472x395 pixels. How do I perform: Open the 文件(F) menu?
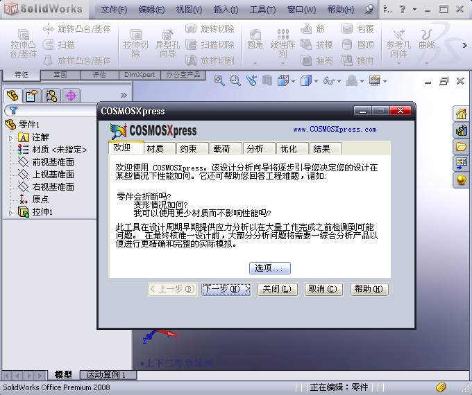coord(114,10)
